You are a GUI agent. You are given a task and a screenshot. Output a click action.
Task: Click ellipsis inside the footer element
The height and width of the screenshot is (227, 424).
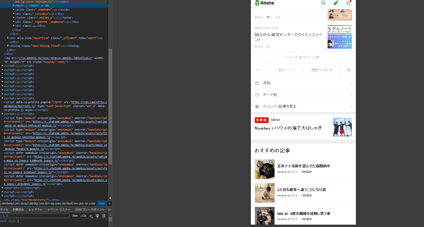click(x=57, y=18)
